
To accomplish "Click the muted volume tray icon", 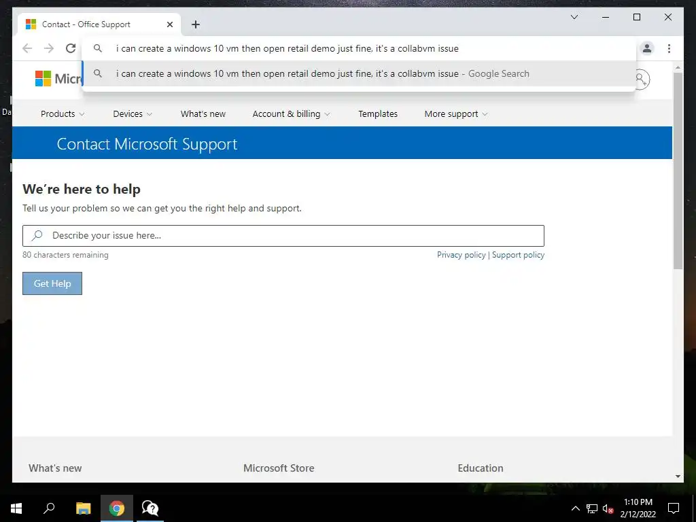I will [608, 508].
